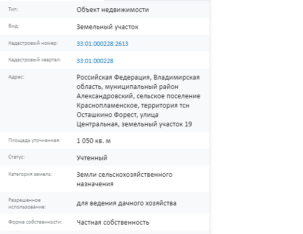303x234 pixels.
Task: Click the address text starting 'Российская Федерация'
Action: [138, 100]
